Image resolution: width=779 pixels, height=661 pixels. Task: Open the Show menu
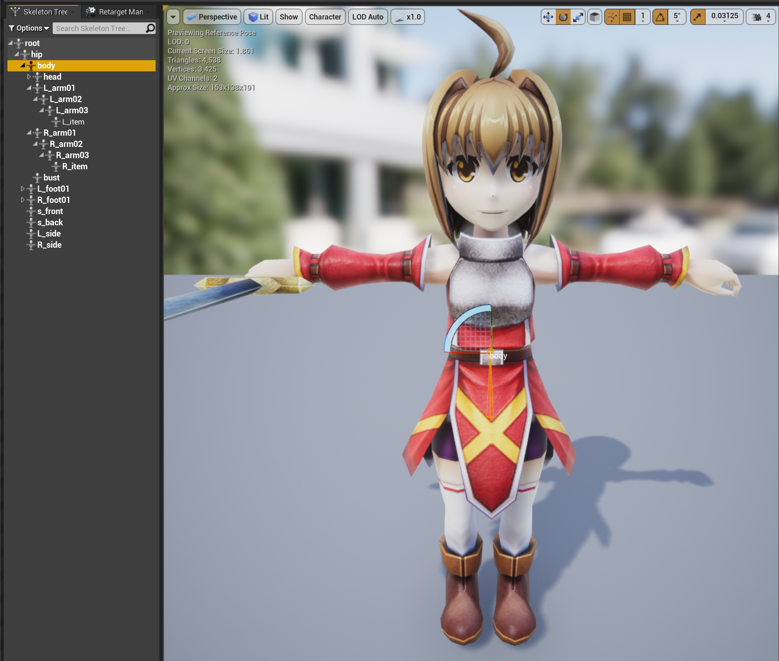click(x=289, y=17)
